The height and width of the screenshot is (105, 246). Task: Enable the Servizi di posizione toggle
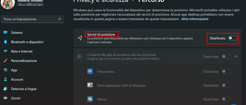tap(233, 38)
